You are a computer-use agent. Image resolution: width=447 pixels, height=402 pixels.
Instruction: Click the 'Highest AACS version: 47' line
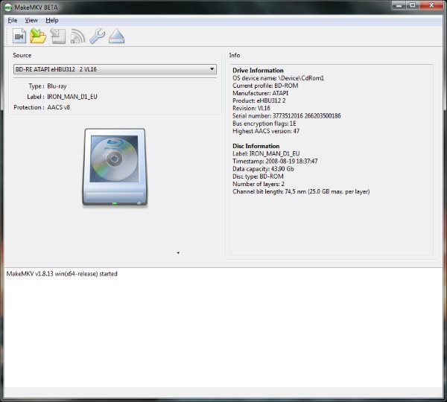click(266, 131)
